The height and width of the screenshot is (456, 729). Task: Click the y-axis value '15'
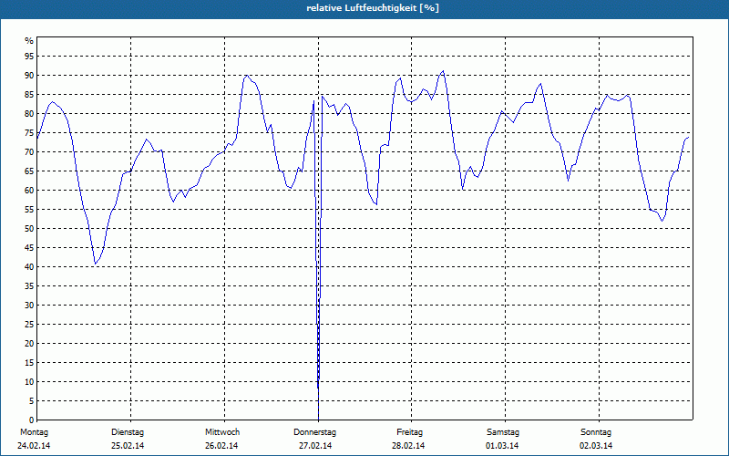[29, 363]
